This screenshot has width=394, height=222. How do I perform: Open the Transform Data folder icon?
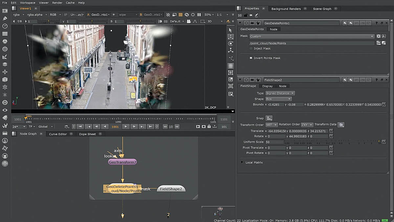(341, 125)
